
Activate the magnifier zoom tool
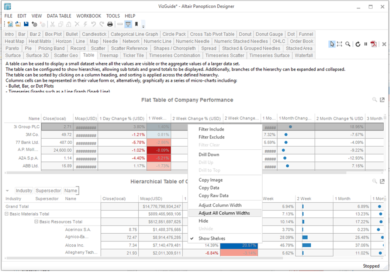tap(348, 44)
